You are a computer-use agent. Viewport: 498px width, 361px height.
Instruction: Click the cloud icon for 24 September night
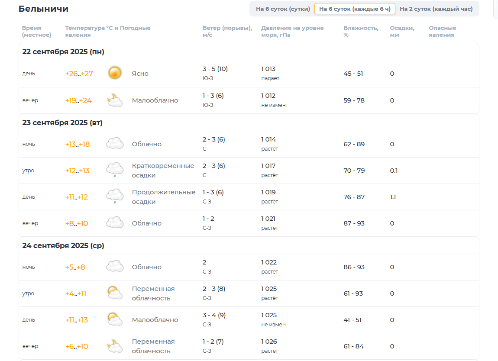point(115,267)
